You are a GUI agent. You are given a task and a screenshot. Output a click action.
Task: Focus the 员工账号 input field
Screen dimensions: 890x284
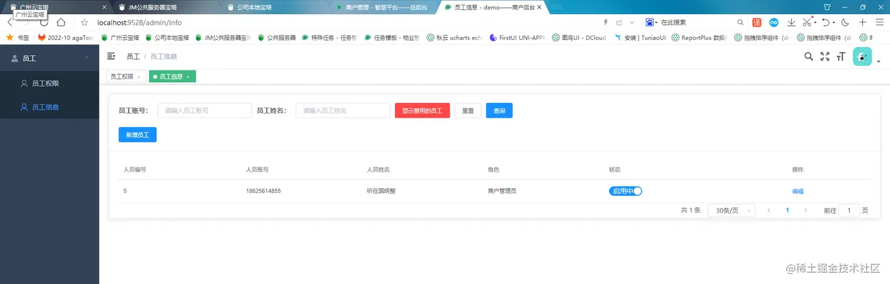[x=205, y=111]
